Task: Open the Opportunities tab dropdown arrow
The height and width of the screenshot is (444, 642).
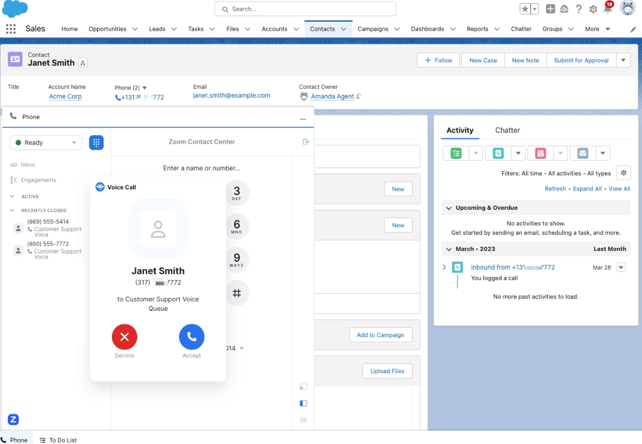Action: coord(135,29)
